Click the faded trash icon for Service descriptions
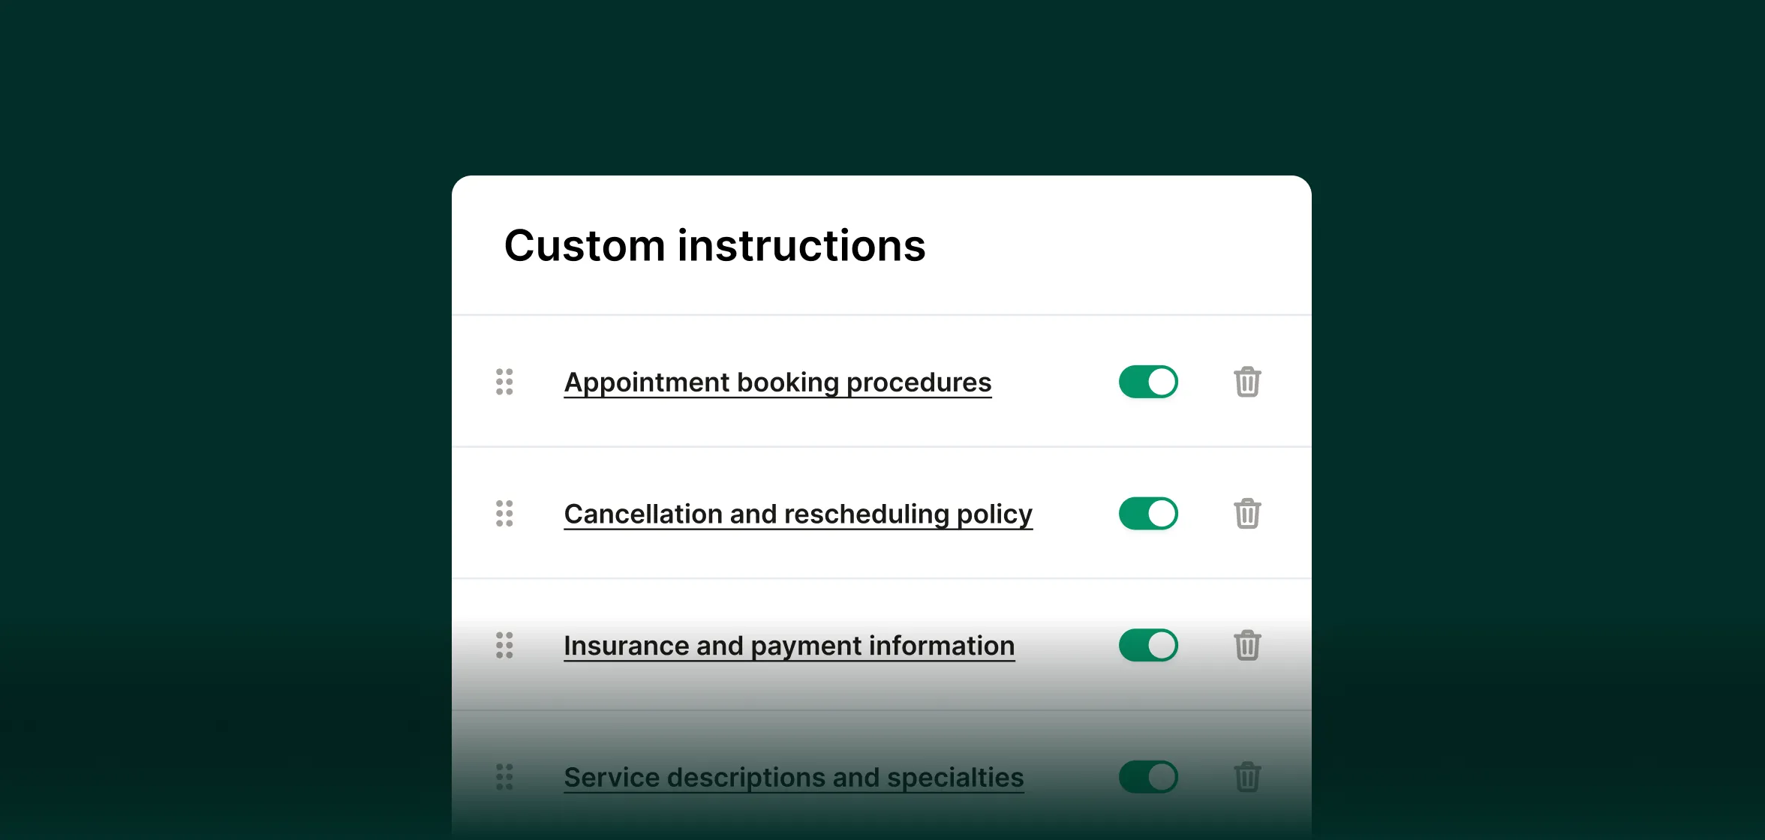1765x840 pixels. [x=1247, y=778]
